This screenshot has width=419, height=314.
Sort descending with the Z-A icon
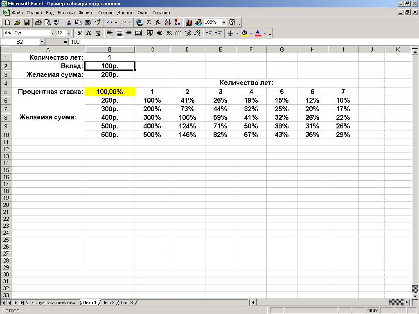click(x=177, y=22)
